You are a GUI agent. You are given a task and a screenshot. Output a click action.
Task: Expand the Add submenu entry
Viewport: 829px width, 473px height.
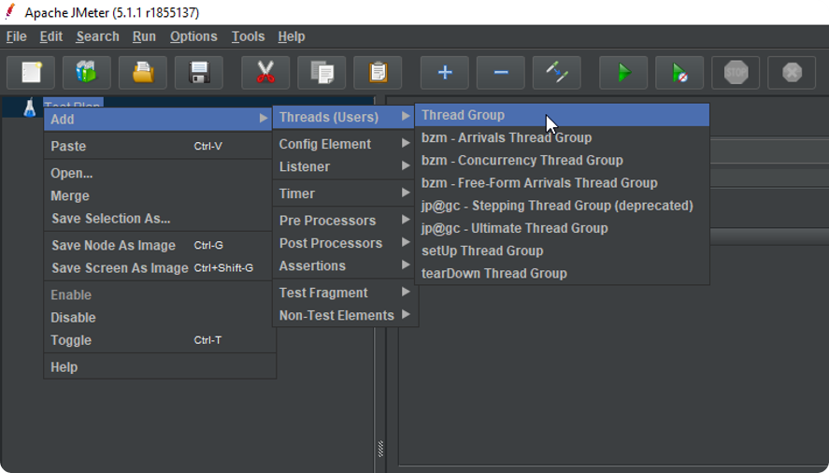(159, 119)
